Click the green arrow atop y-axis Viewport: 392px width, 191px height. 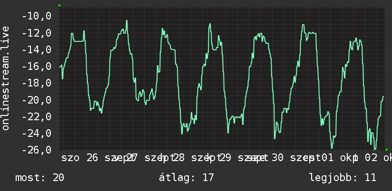pyautogui.click(x=59, y=5)
